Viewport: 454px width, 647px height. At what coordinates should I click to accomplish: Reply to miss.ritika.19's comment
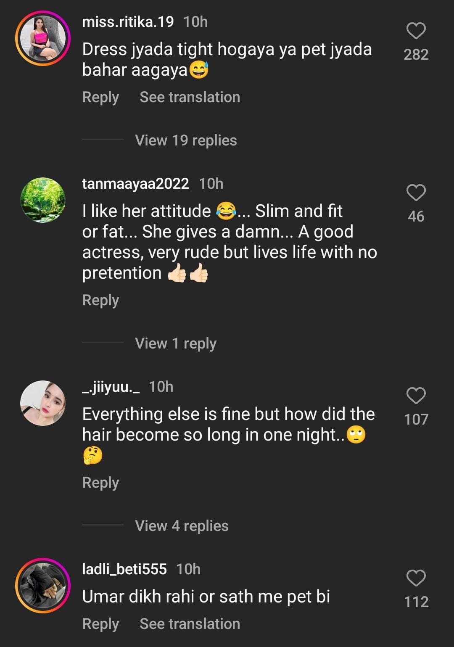tap(100, 97)
